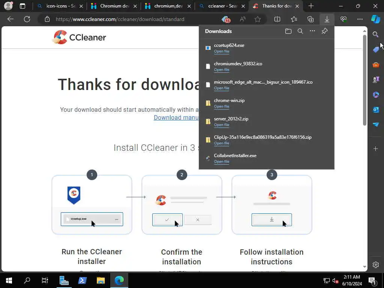Open file link for ccsetup624.exe
384x288 pixels.
(221, 51)
